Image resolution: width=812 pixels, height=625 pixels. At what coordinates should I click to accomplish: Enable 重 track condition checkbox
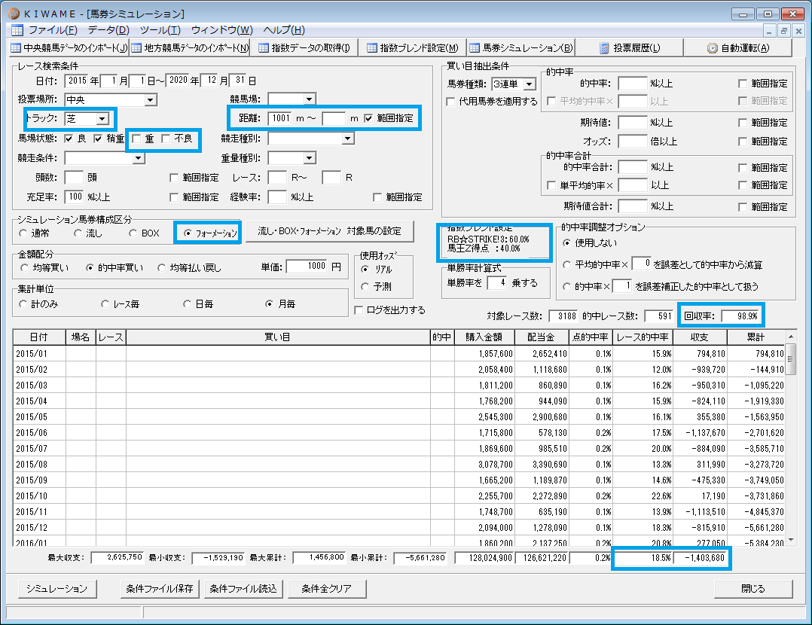click(x=137, y=139)
